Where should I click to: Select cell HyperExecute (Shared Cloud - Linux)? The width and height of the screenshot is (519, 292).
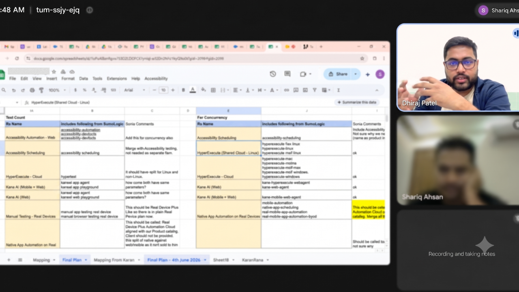tap(229, 148)
